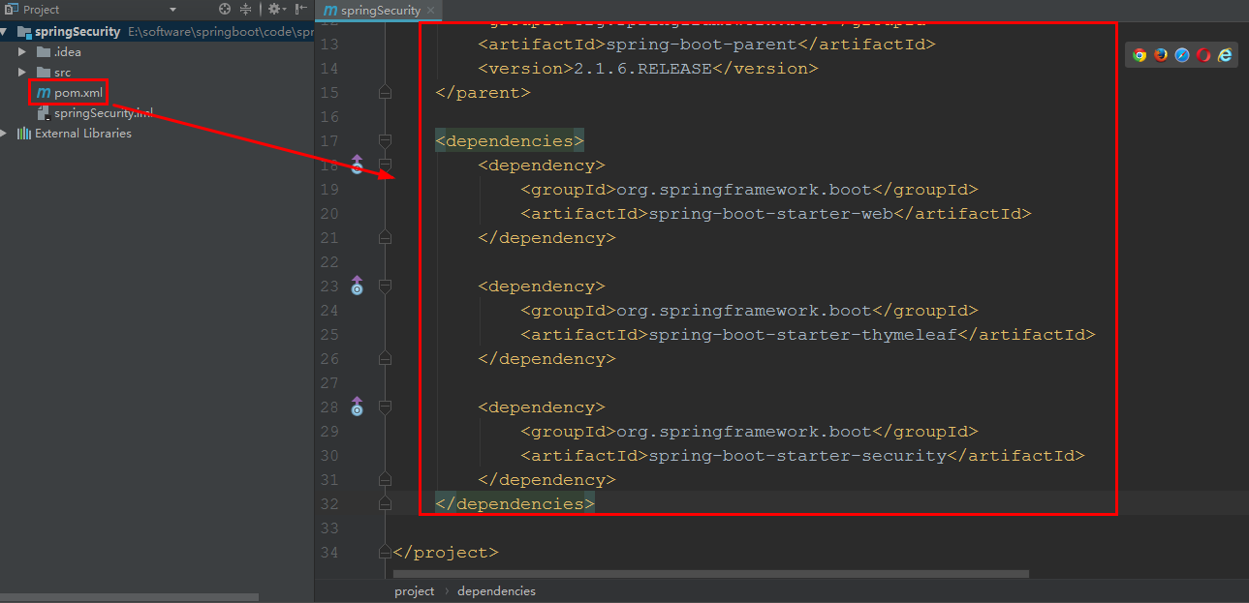Click closing </project> tag

point(446,553)
